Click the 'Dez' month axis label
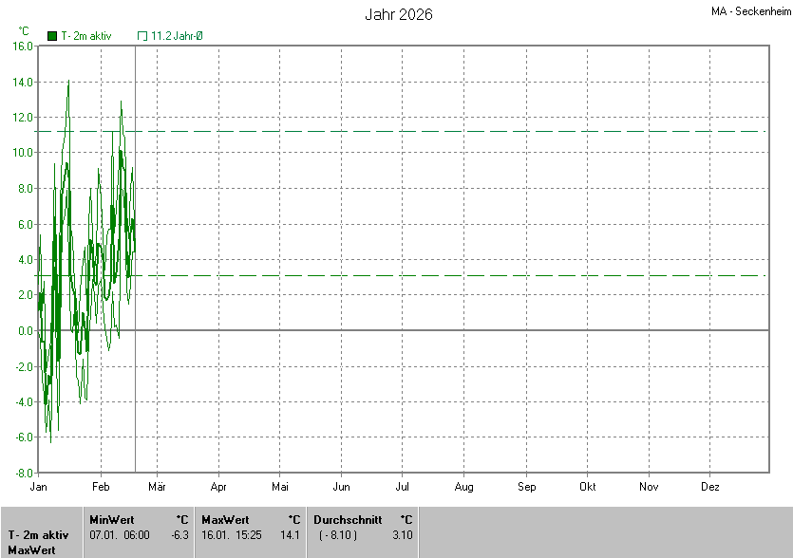 point(709,487)
